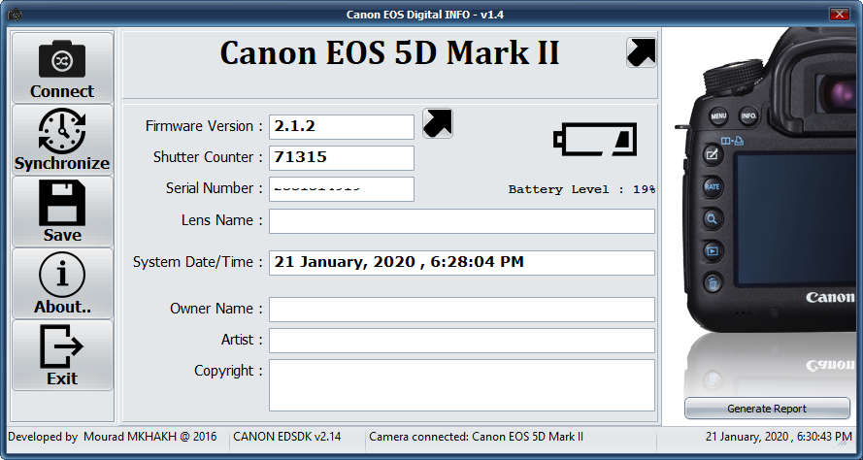
Task: Click the System Date/Time field
Action: pos(462,262)
